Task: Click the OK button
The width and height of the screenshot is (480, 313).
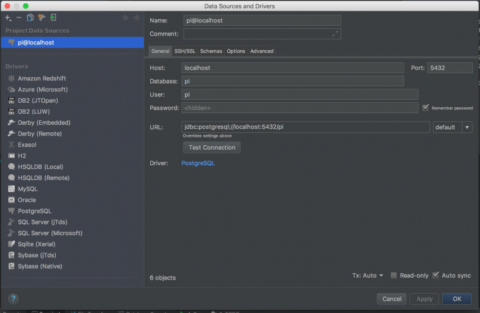Action: [457, 299]
